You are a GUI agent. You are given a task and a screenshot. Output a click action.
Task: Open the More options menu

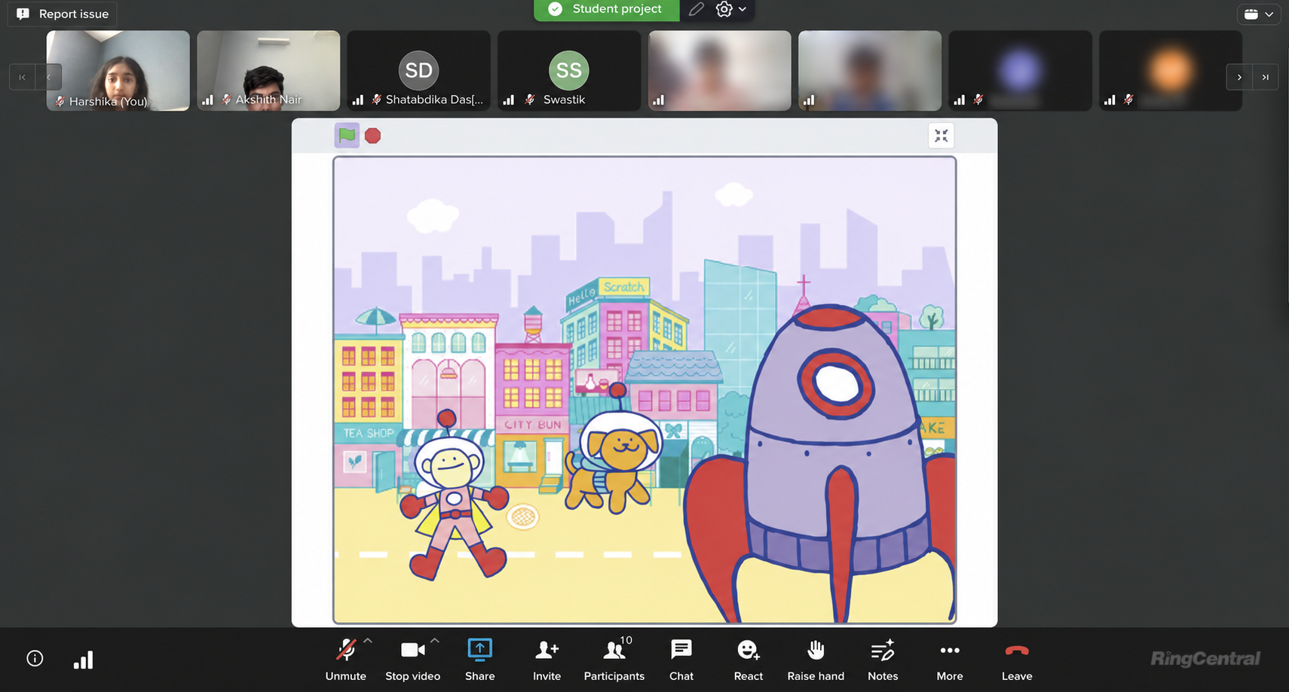[x=950, y=659]
